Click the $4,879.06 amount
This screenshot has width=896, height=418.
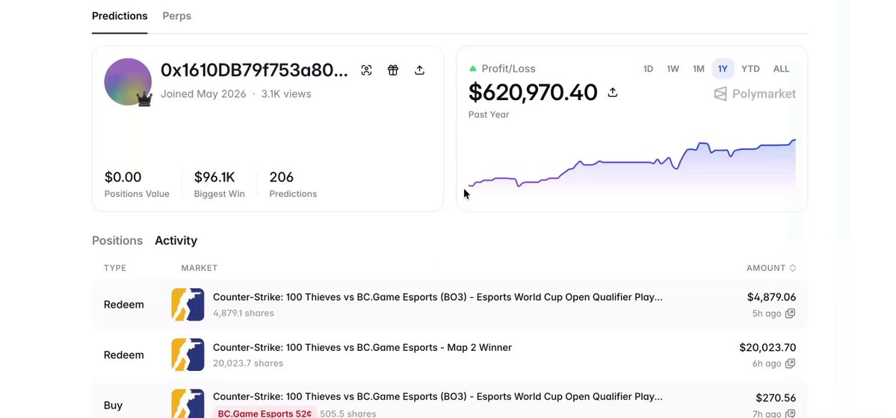pos(771,297)
